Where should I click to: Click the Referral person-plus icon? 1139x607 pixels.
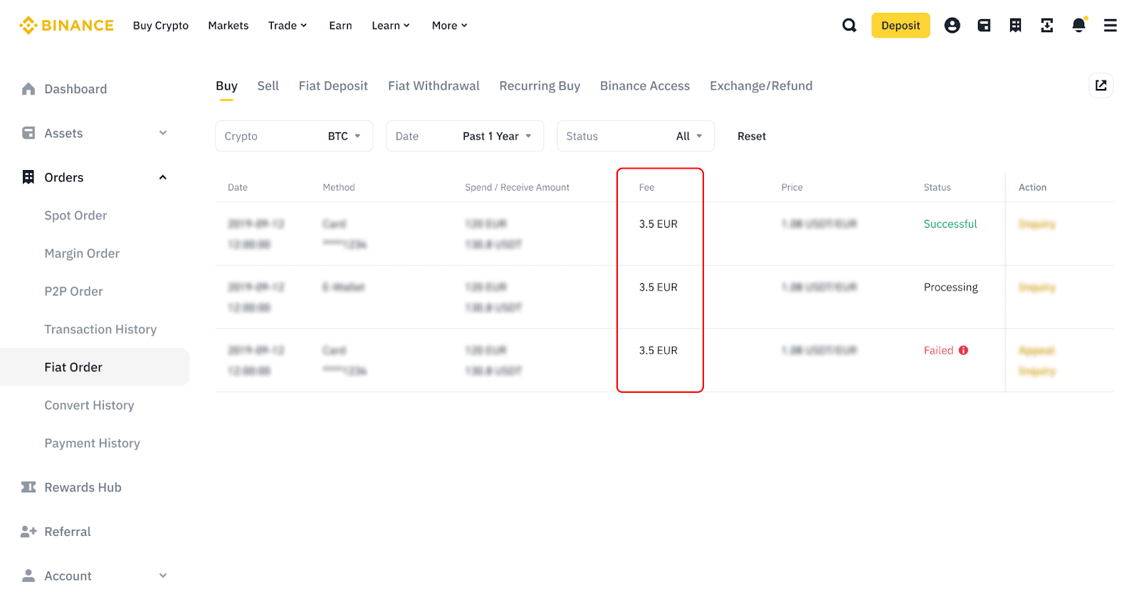tap(28, 532)
